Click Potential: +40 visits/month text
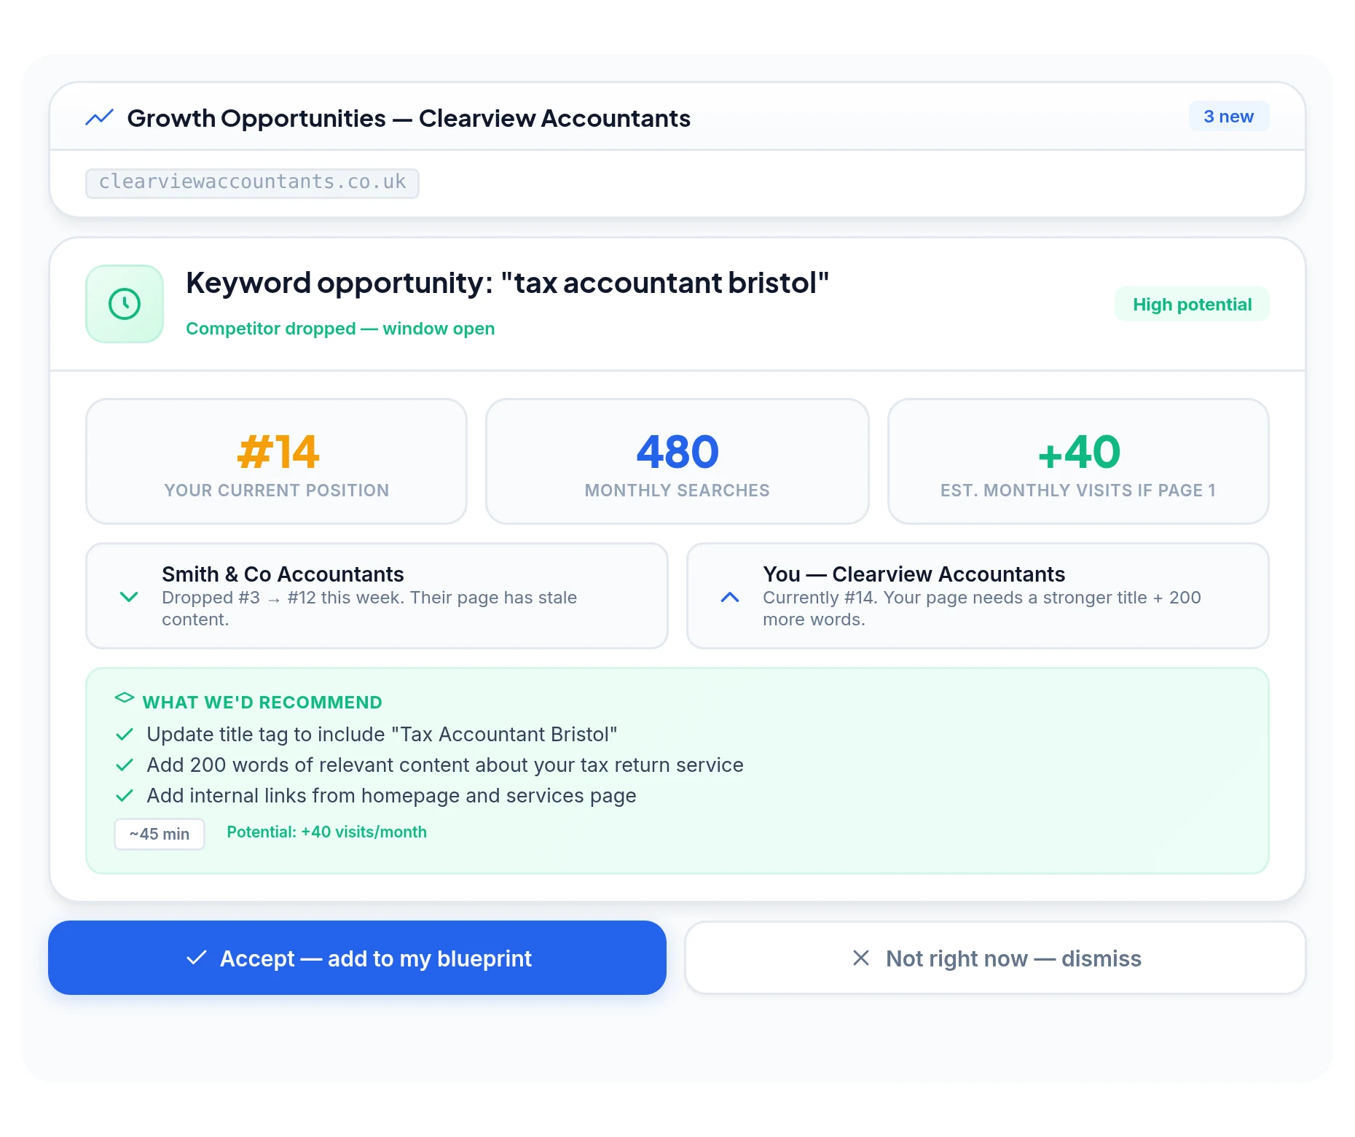Image resolution: width=1355 pixels, height=1137 pixels. 327,832
